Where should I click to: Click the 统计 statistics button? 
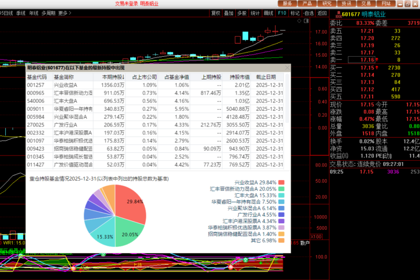pyautogui.click(x=255, y=13)
